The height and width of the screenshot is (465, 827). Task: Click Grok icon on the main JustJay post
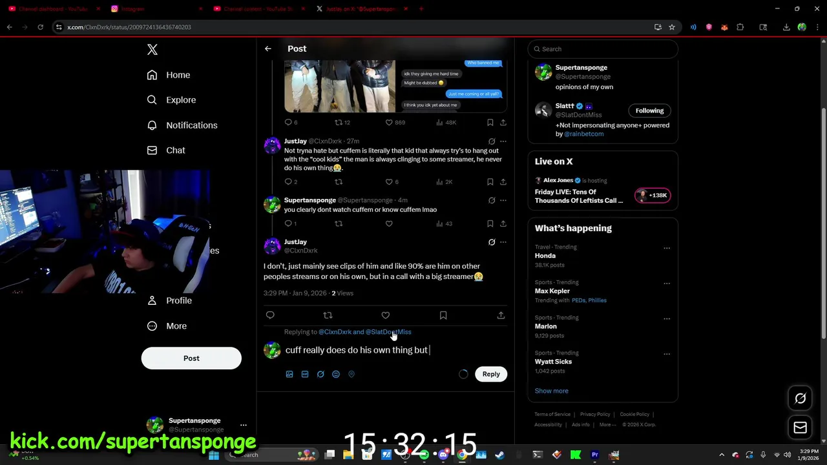coord(492,242)
